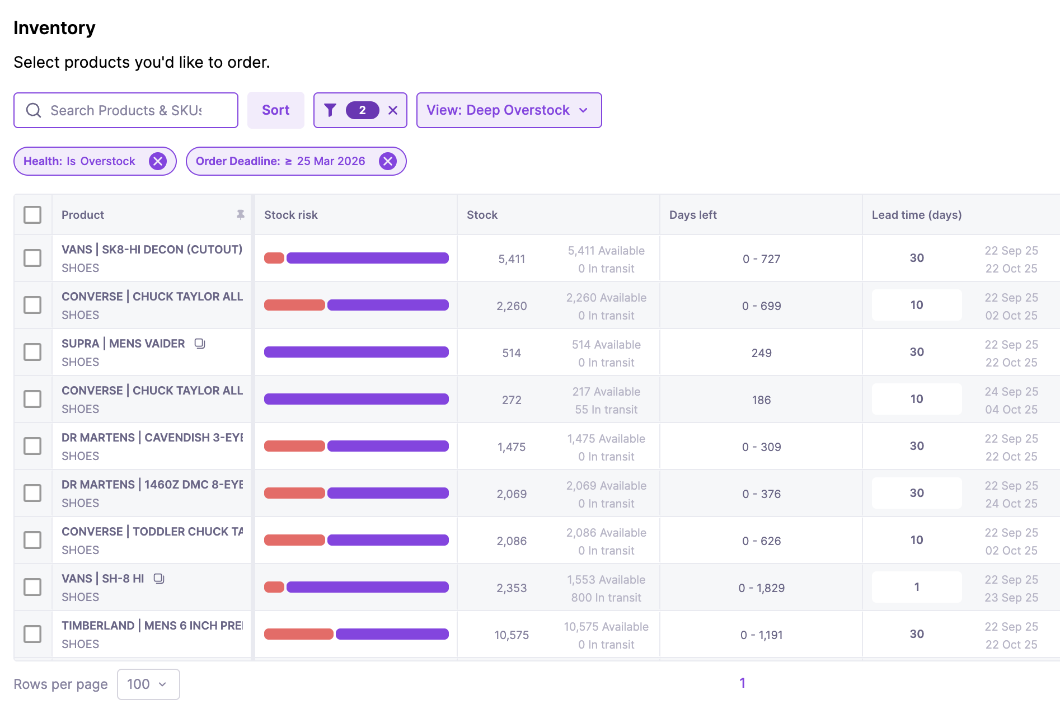Image resolution: width=1060 pixels, height=704 pixels.
Task: Click the days left value 249
Action: (x=761, y=353)
